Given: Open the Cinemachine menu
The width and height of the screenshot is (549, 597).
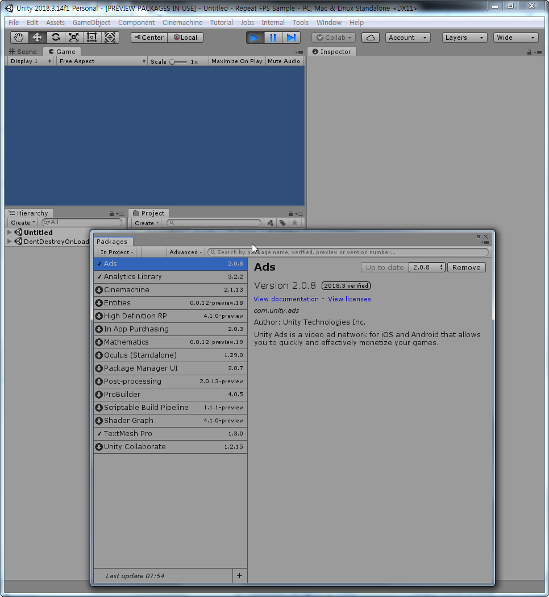Looking at the screenshot, I should pyautogui.click(x=182, y=23).
